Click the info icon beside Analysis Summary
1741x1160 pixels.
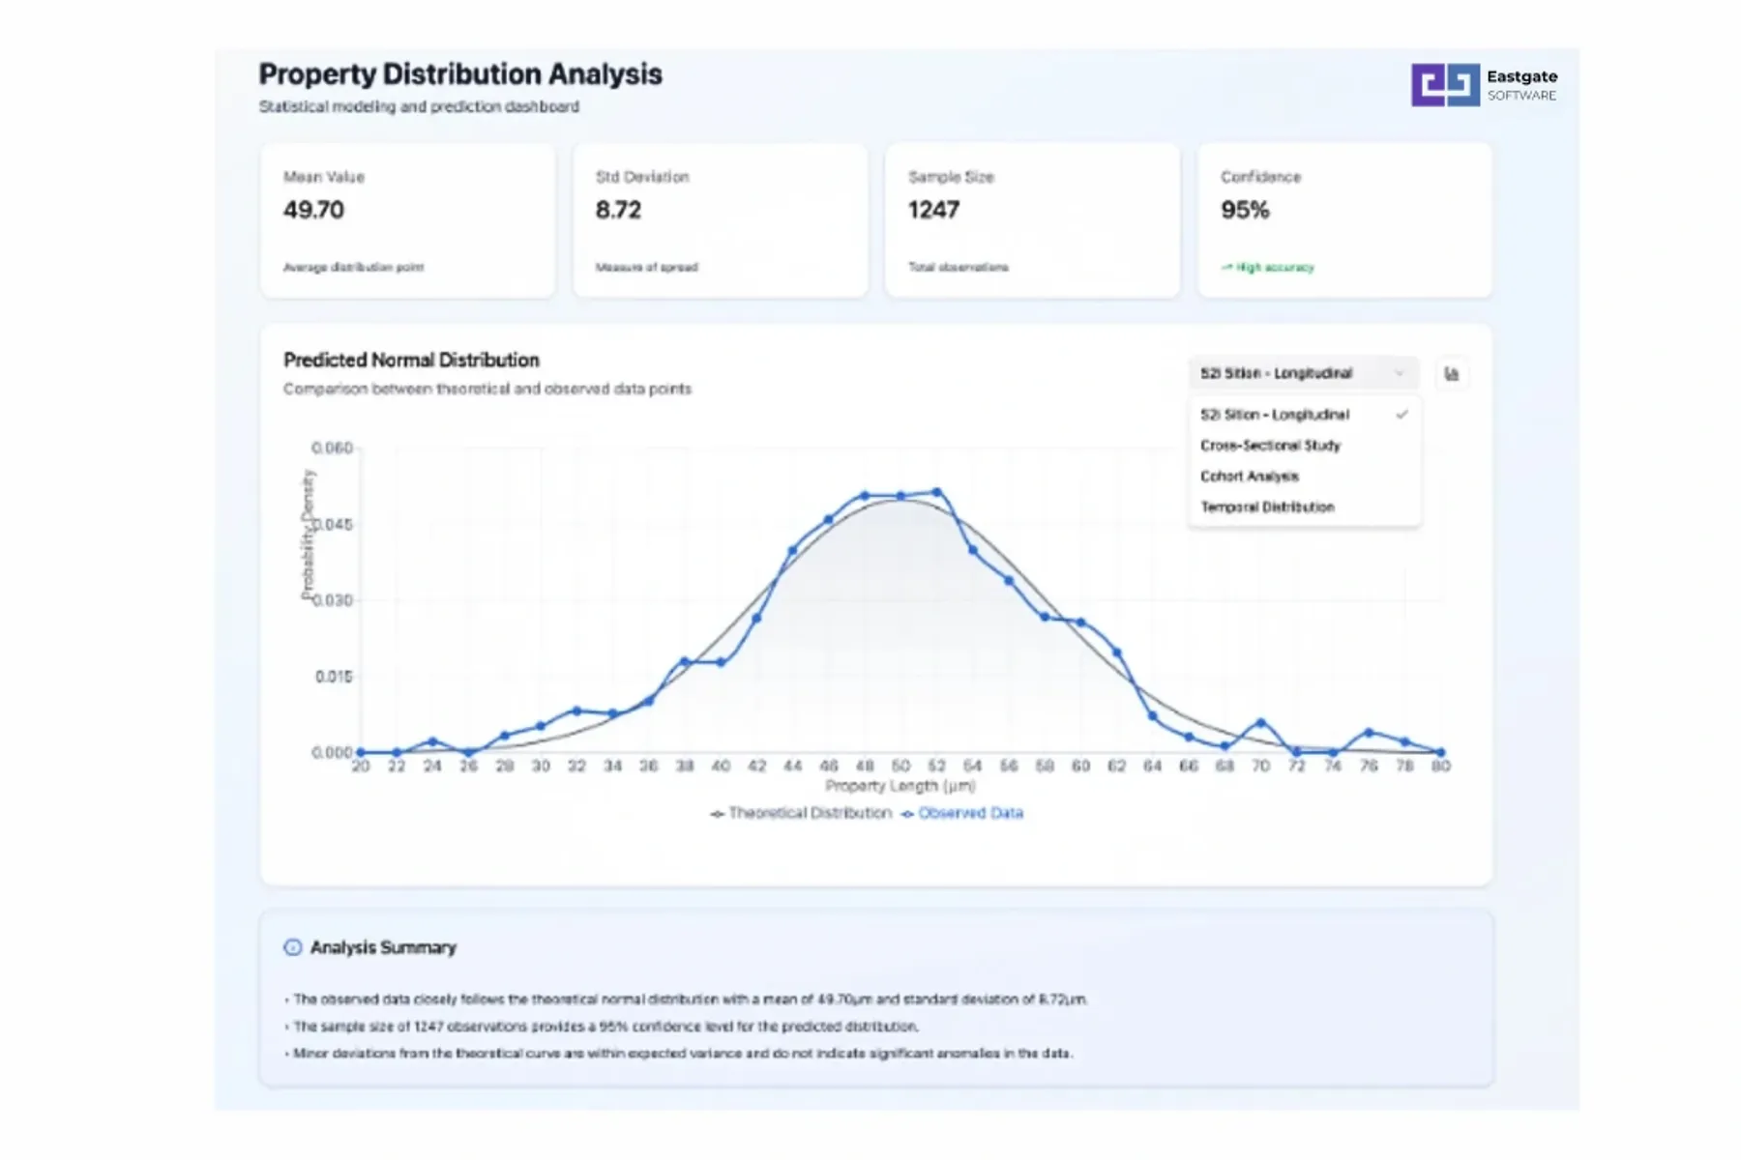[x=292, y=947]
